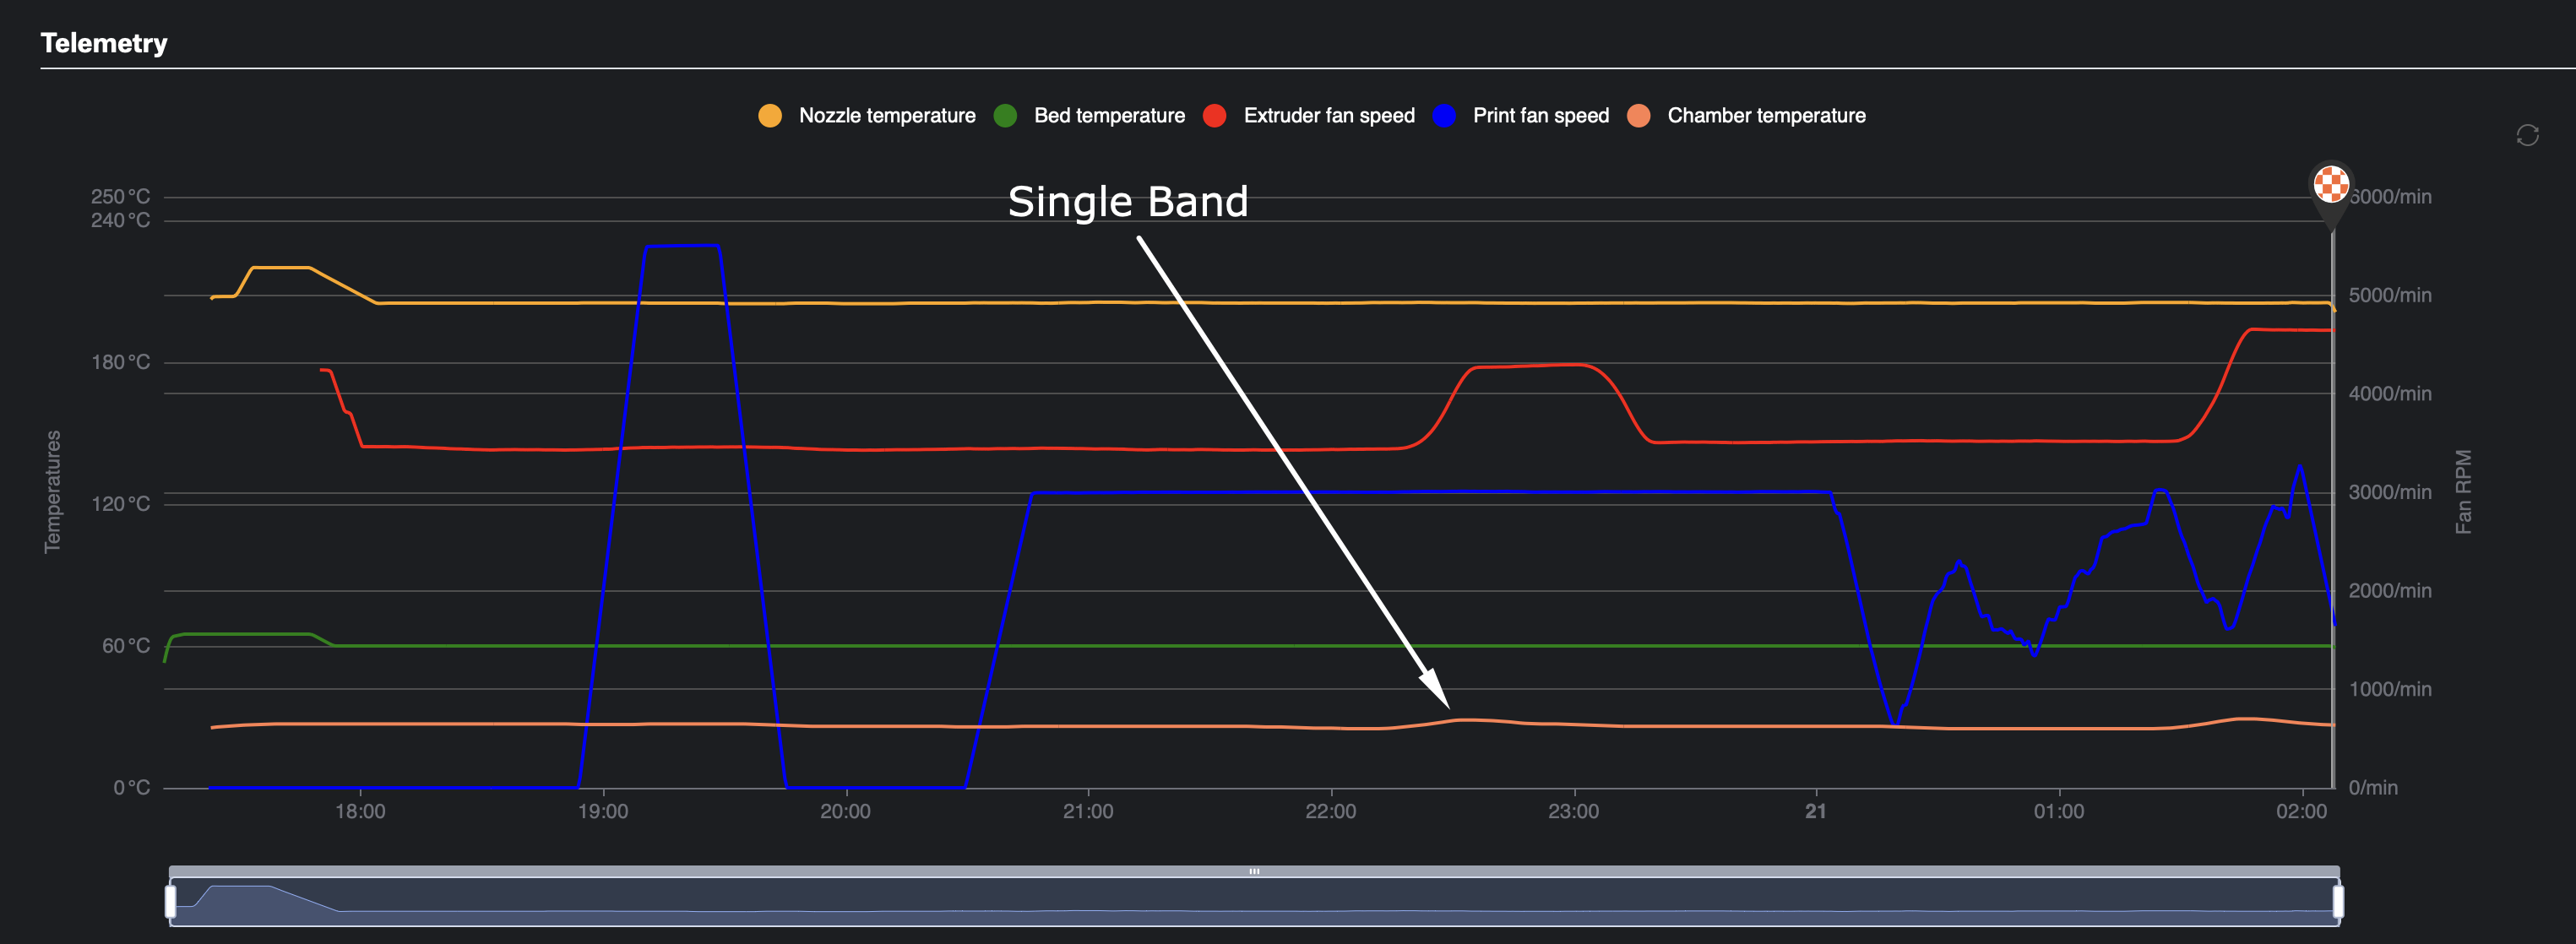The image size is (2576, 944).
Task: Click the checkered print finish marker
Action: (x=2331, y=184)
